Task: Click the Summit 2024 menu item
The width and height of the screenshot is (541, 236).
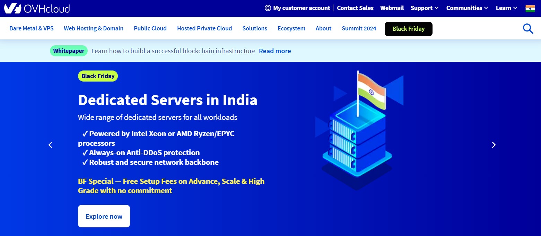Action: click(x=359, y=28)
